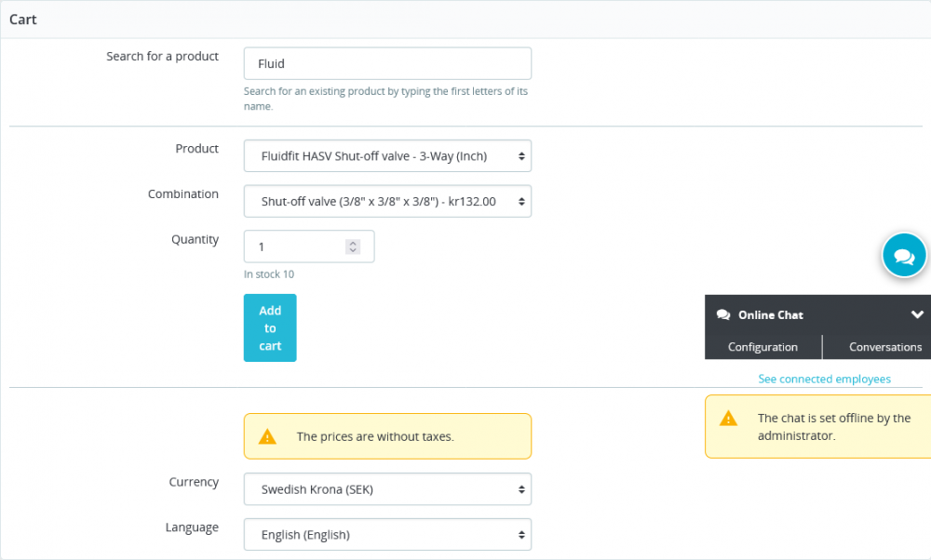Collapse the Online Chat panel via its chevron
Viewport: 931px width, 560px height.
(x=916, y=314)
